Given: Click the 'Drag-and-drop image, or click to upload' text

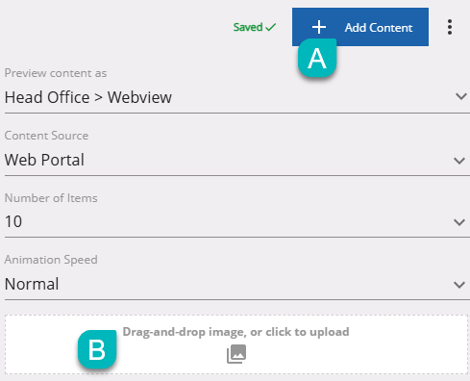Looking at the screenshot, I should [x=235, y=332].
